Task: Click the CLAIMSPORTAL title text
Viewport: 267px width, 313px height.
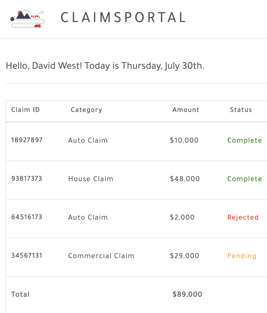Action: (123, 18)
